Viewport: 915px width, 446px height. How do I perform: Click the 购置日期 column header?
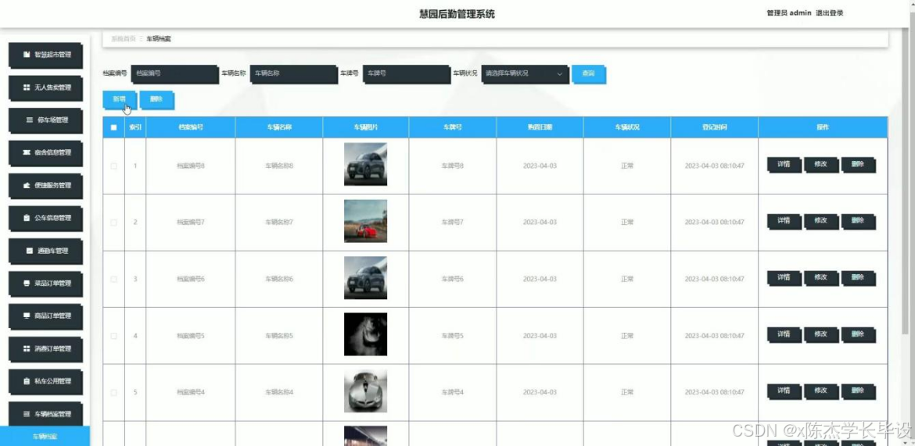coord(540,127)
